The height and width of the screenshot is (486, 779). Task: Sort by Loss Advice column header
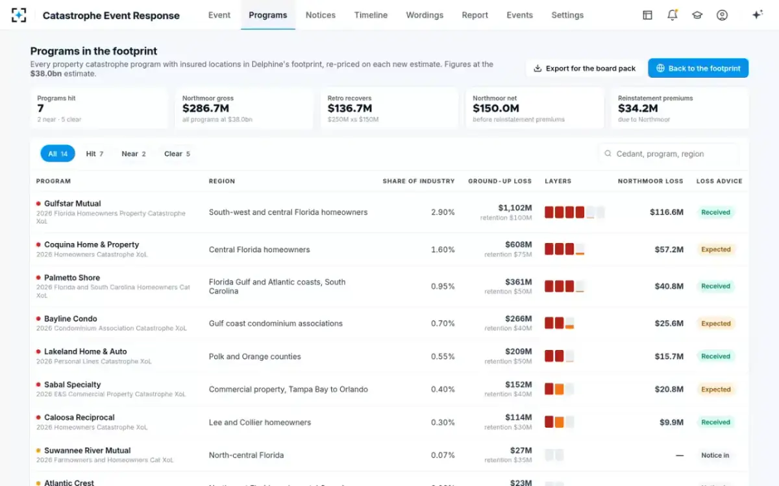[x=719, y=181]
